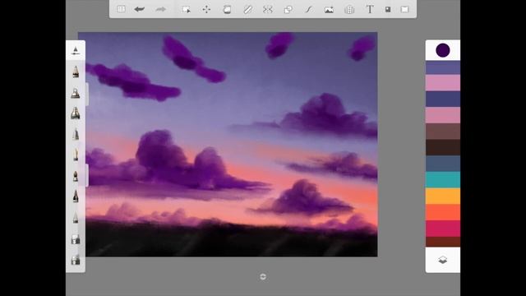The width and height of the screenshot is (526, 296).
Task: Select the bottom eraser in the brush palette
Action: coord(76,260)
